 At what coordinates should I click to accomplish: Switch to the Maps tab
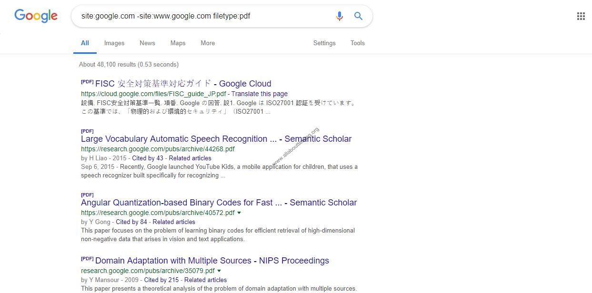[x=178, y=43]
